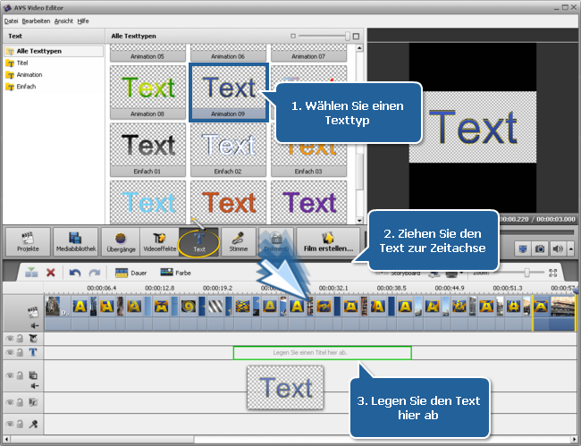Select Einfach in the text type list
The width and height of the screenshot is (581, 446).
tap(27, 87)
